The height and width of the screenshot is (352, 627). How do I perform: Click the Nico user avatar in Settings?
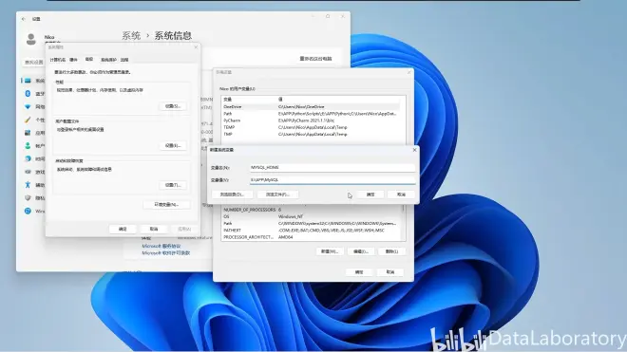point(30,39)
